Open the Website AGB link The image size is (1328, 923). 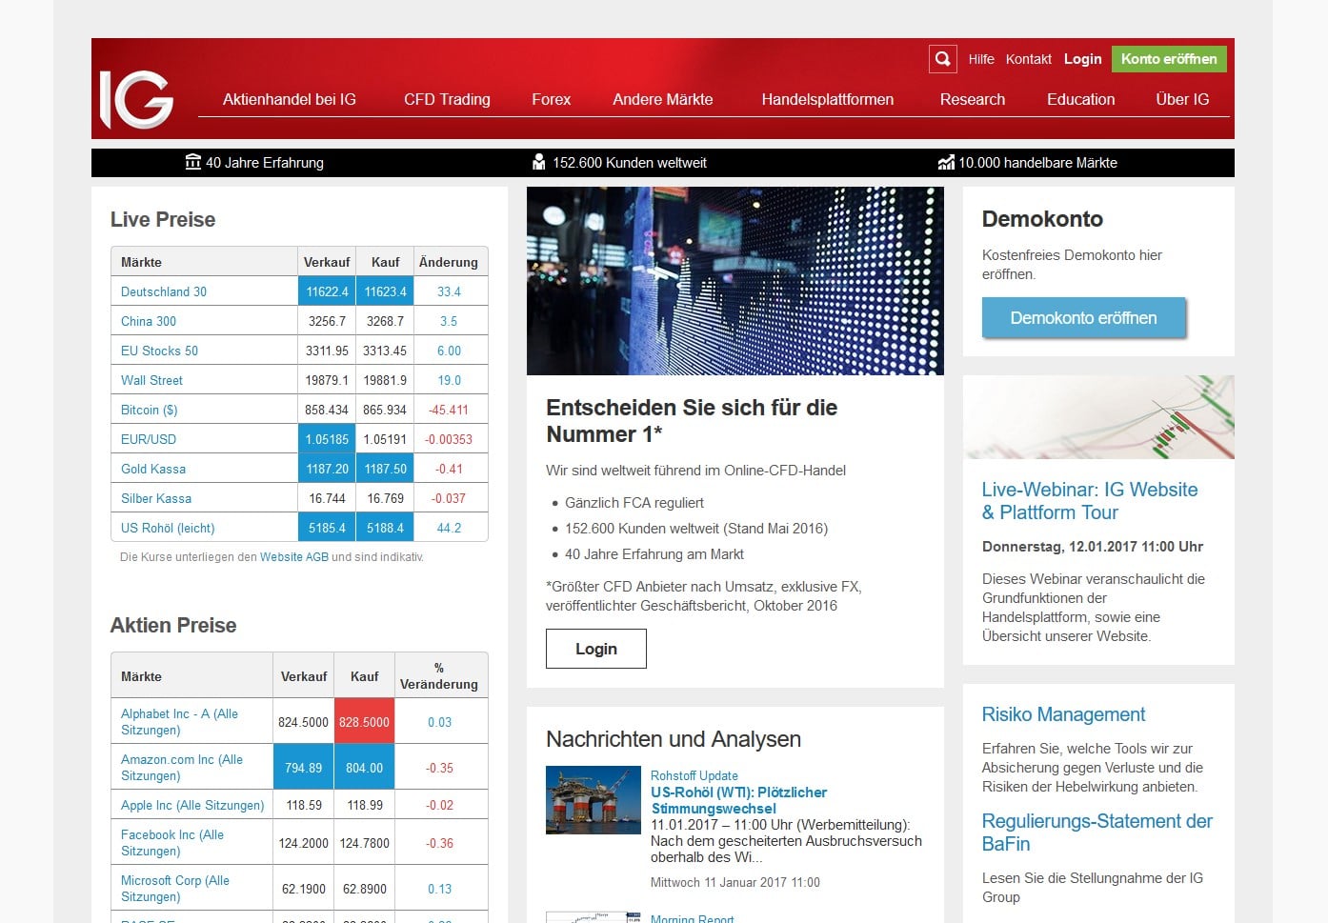294,557
